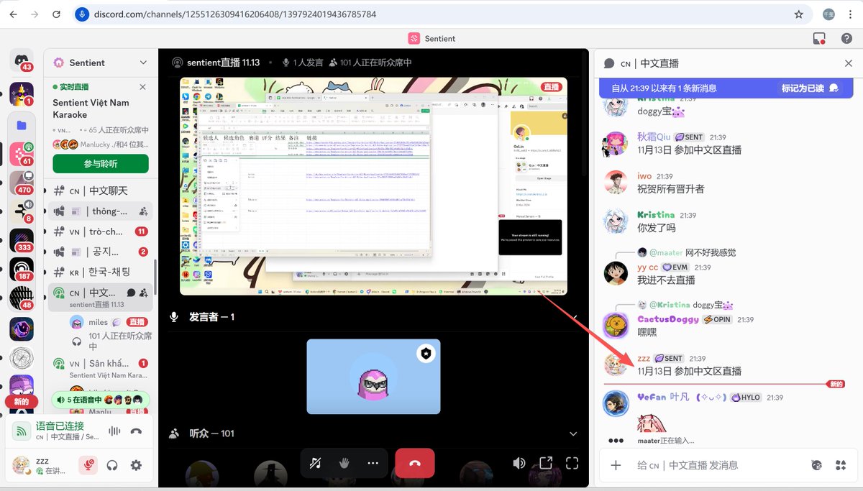Image resolution: width=863 pixels, height=491 pixels.
Task: Click the EVM server tag next to yy cc
Action: (675, 267)
